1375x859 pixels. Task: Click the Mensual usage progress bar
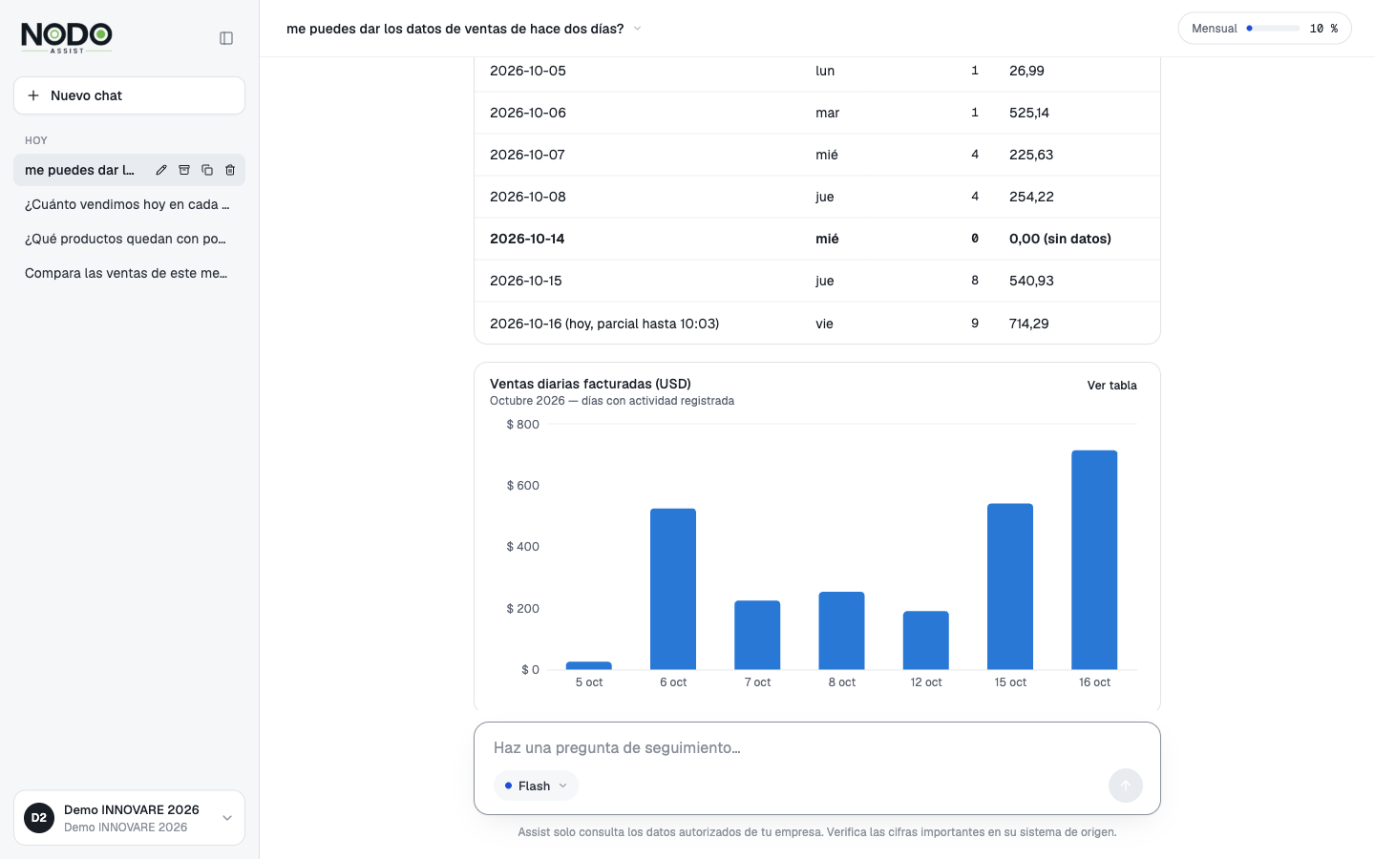[1273, 29]
